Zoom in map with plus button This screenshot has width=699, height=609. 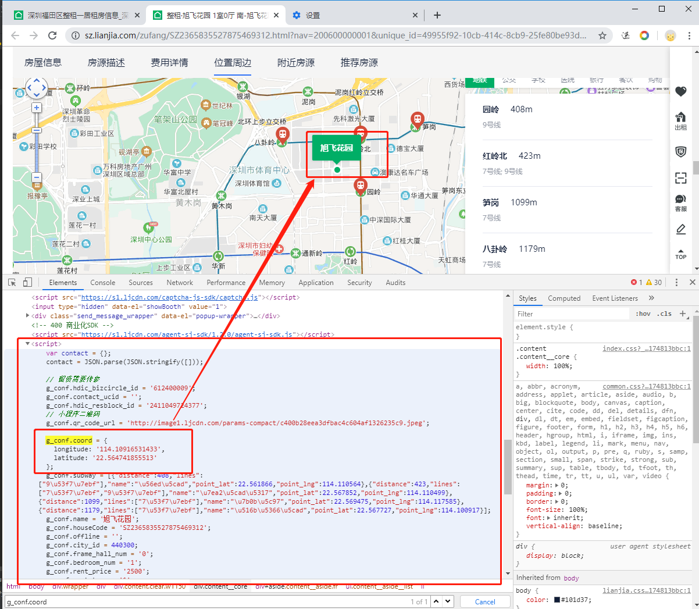tap(37, 108)
